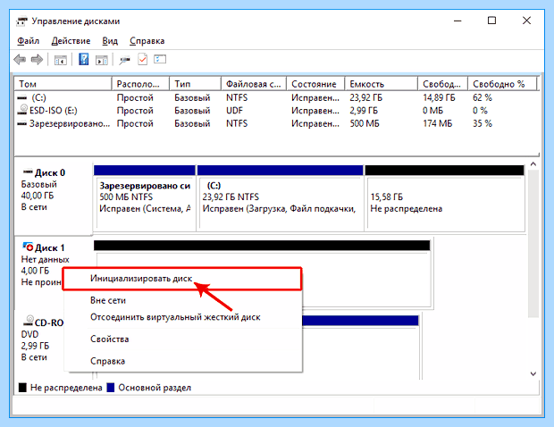554x427 pixels.
Task: Select the ESD-ISO (E:) volume row
Action: (277, 111)
